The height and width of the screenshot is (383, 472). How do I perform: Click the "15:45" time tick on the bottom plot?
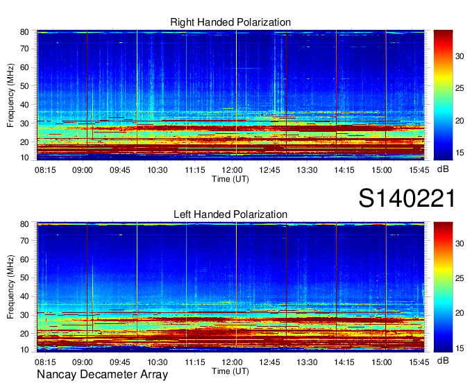419,361
